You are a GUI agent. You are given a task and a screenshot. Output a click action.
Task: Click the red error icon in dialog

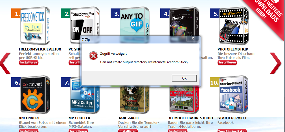tap(93, 56)
